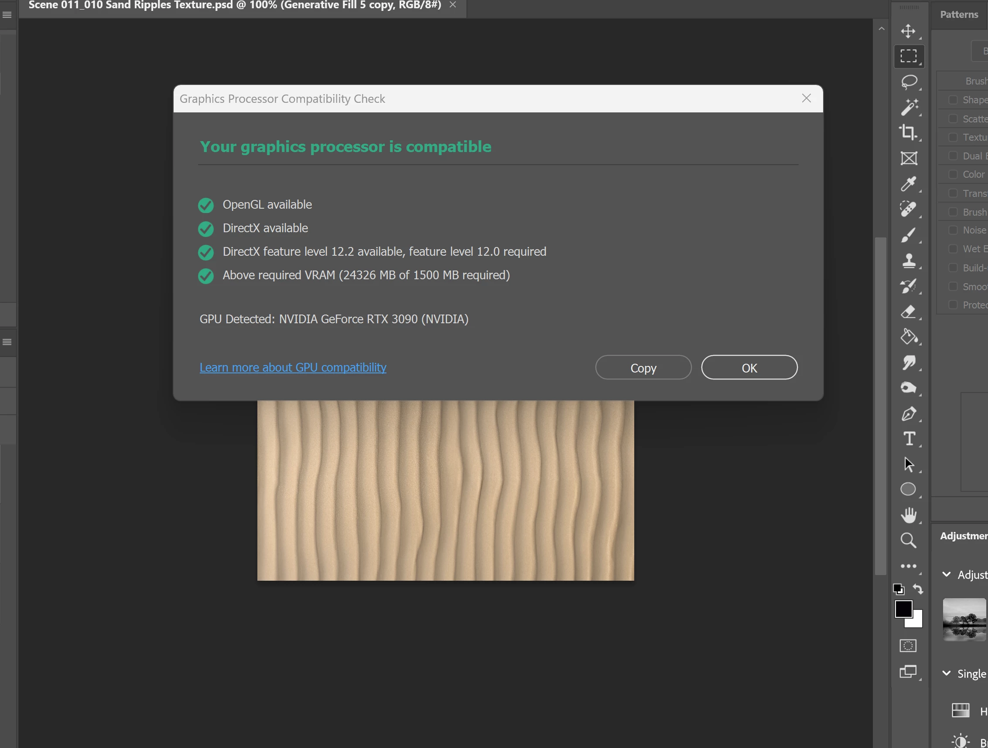Collapse the Adjustments presets section
The image size is (988, 748).
point(946,575)
